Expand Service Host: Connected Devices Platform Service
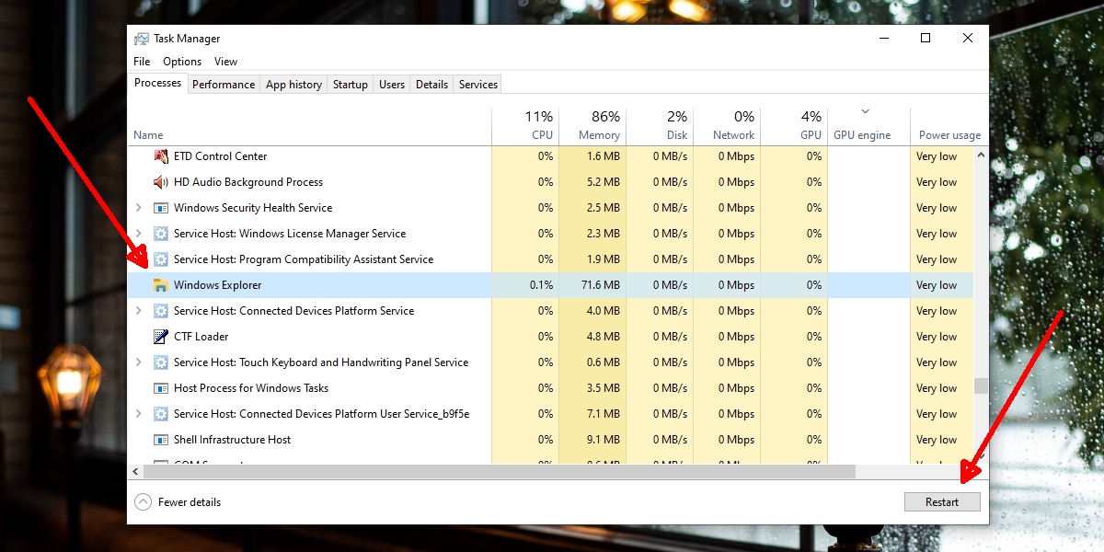 coord(139,311)
